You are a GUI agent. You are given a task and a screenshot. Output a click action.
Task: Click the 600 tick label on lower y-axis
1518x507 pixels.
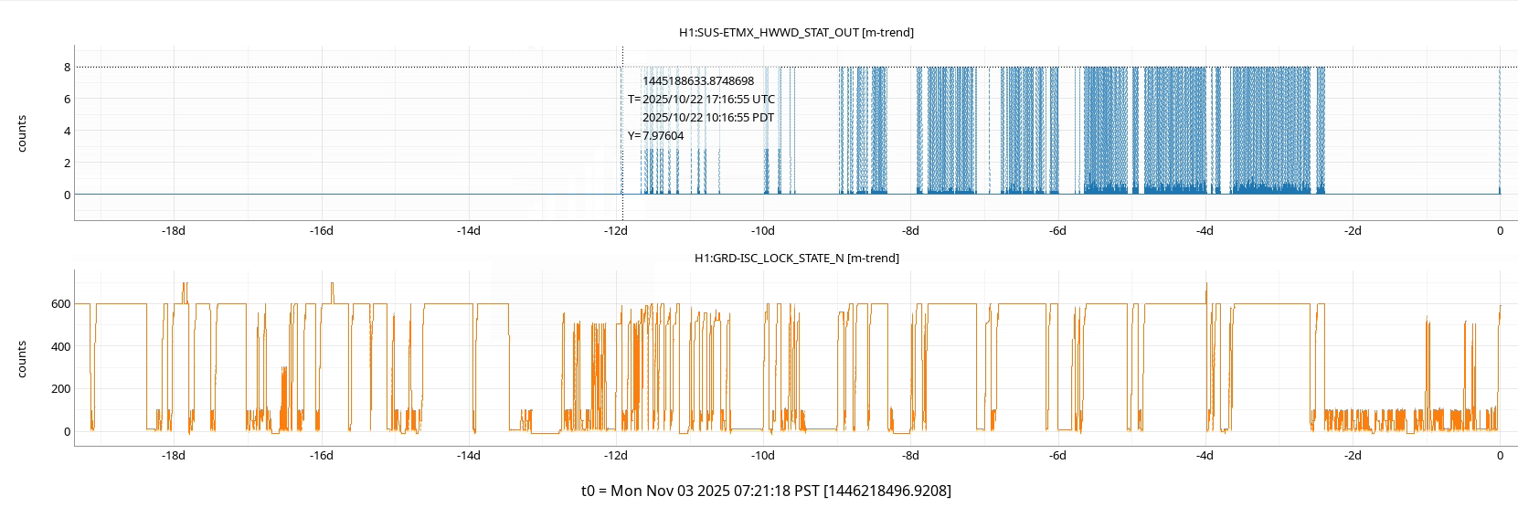(x=61, y=303)
